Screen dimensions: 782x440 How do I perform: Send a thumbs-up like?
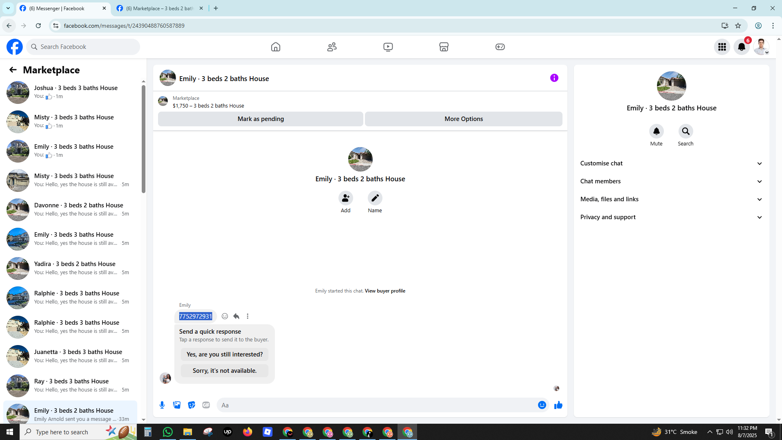[558, 405]
